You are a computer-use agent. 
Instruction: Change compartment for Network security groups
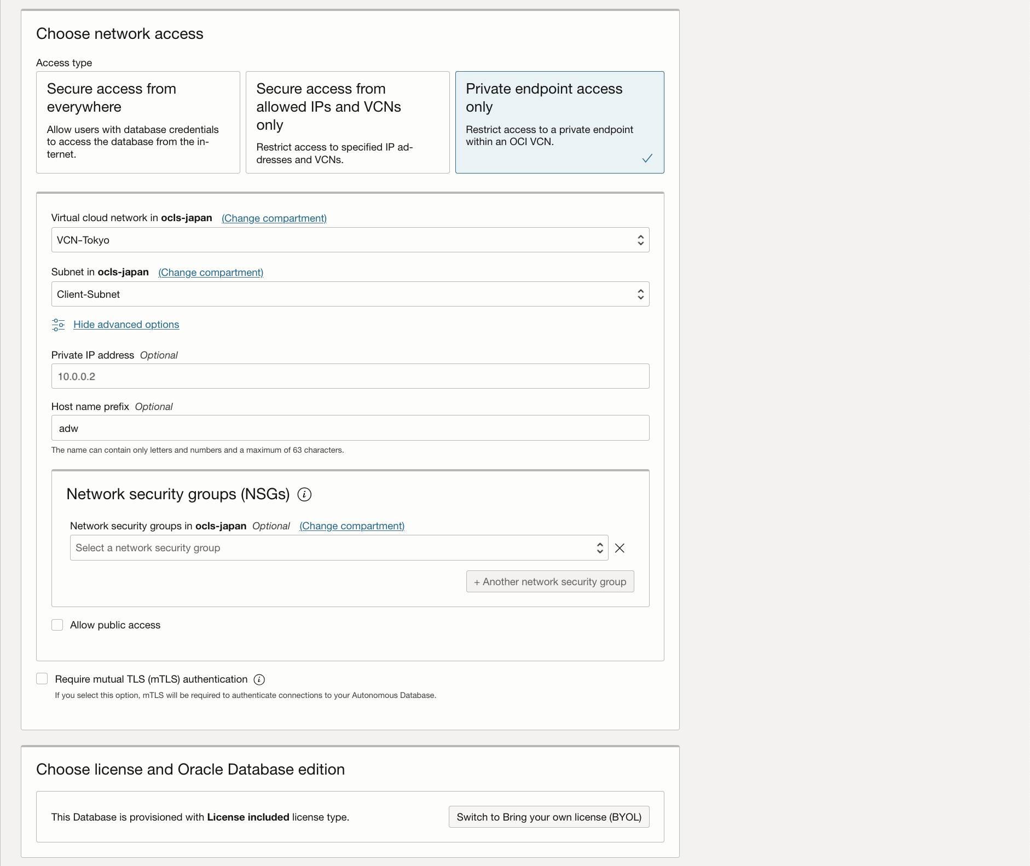click(x=352, y=526)
